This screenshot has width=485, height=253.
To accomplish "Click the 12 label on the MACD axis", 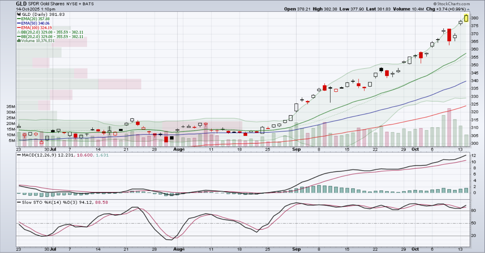I will pos(474,156).
